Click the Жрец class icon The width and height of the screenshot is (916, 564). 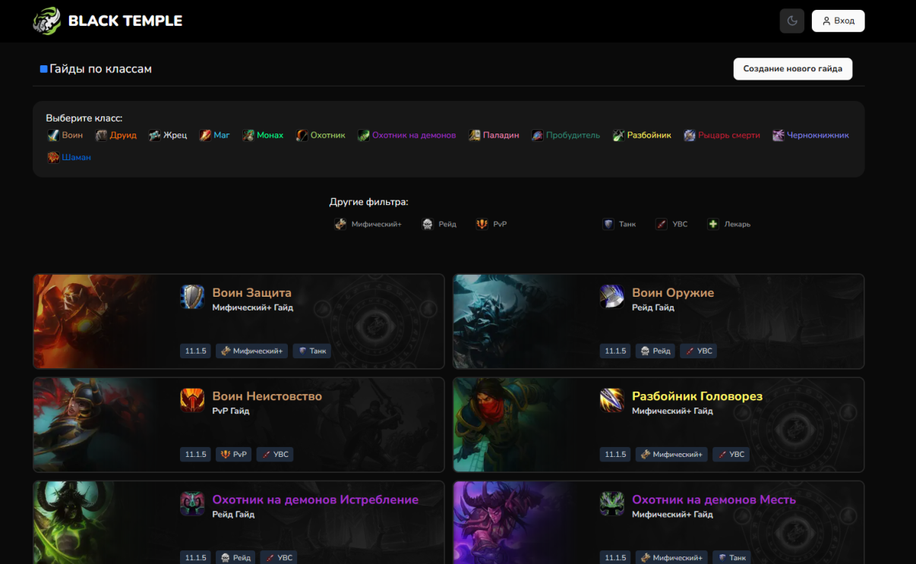pyautogui.click(x=155, y=135)
